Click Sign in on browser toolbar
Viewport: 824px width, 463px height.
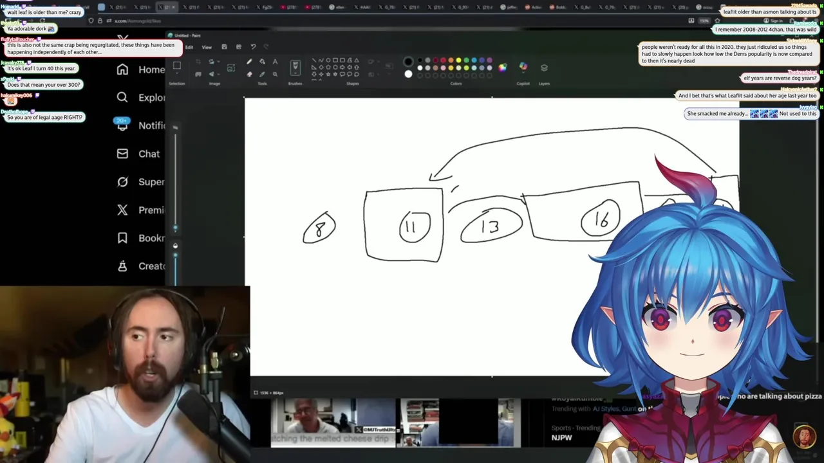coord(774,21)
